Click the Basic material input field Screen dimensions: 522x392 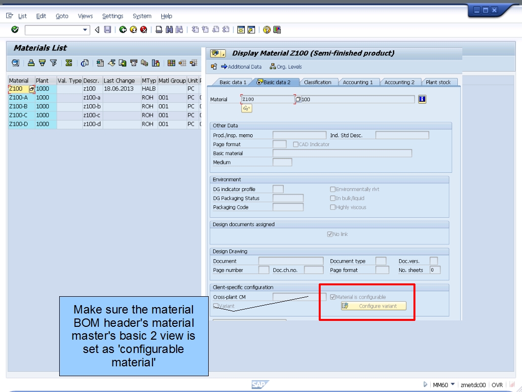pos(343,153)
